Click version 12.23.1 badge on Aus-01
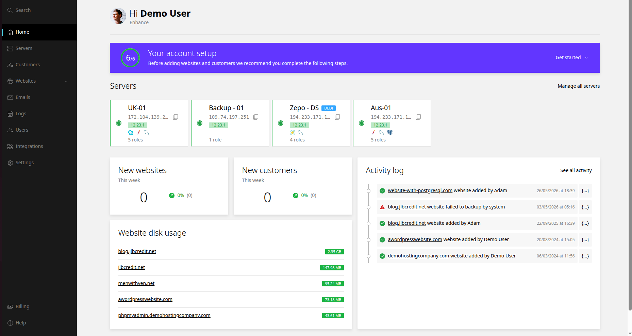This screenshot has height=336, width=632. (x=380, y=125)
